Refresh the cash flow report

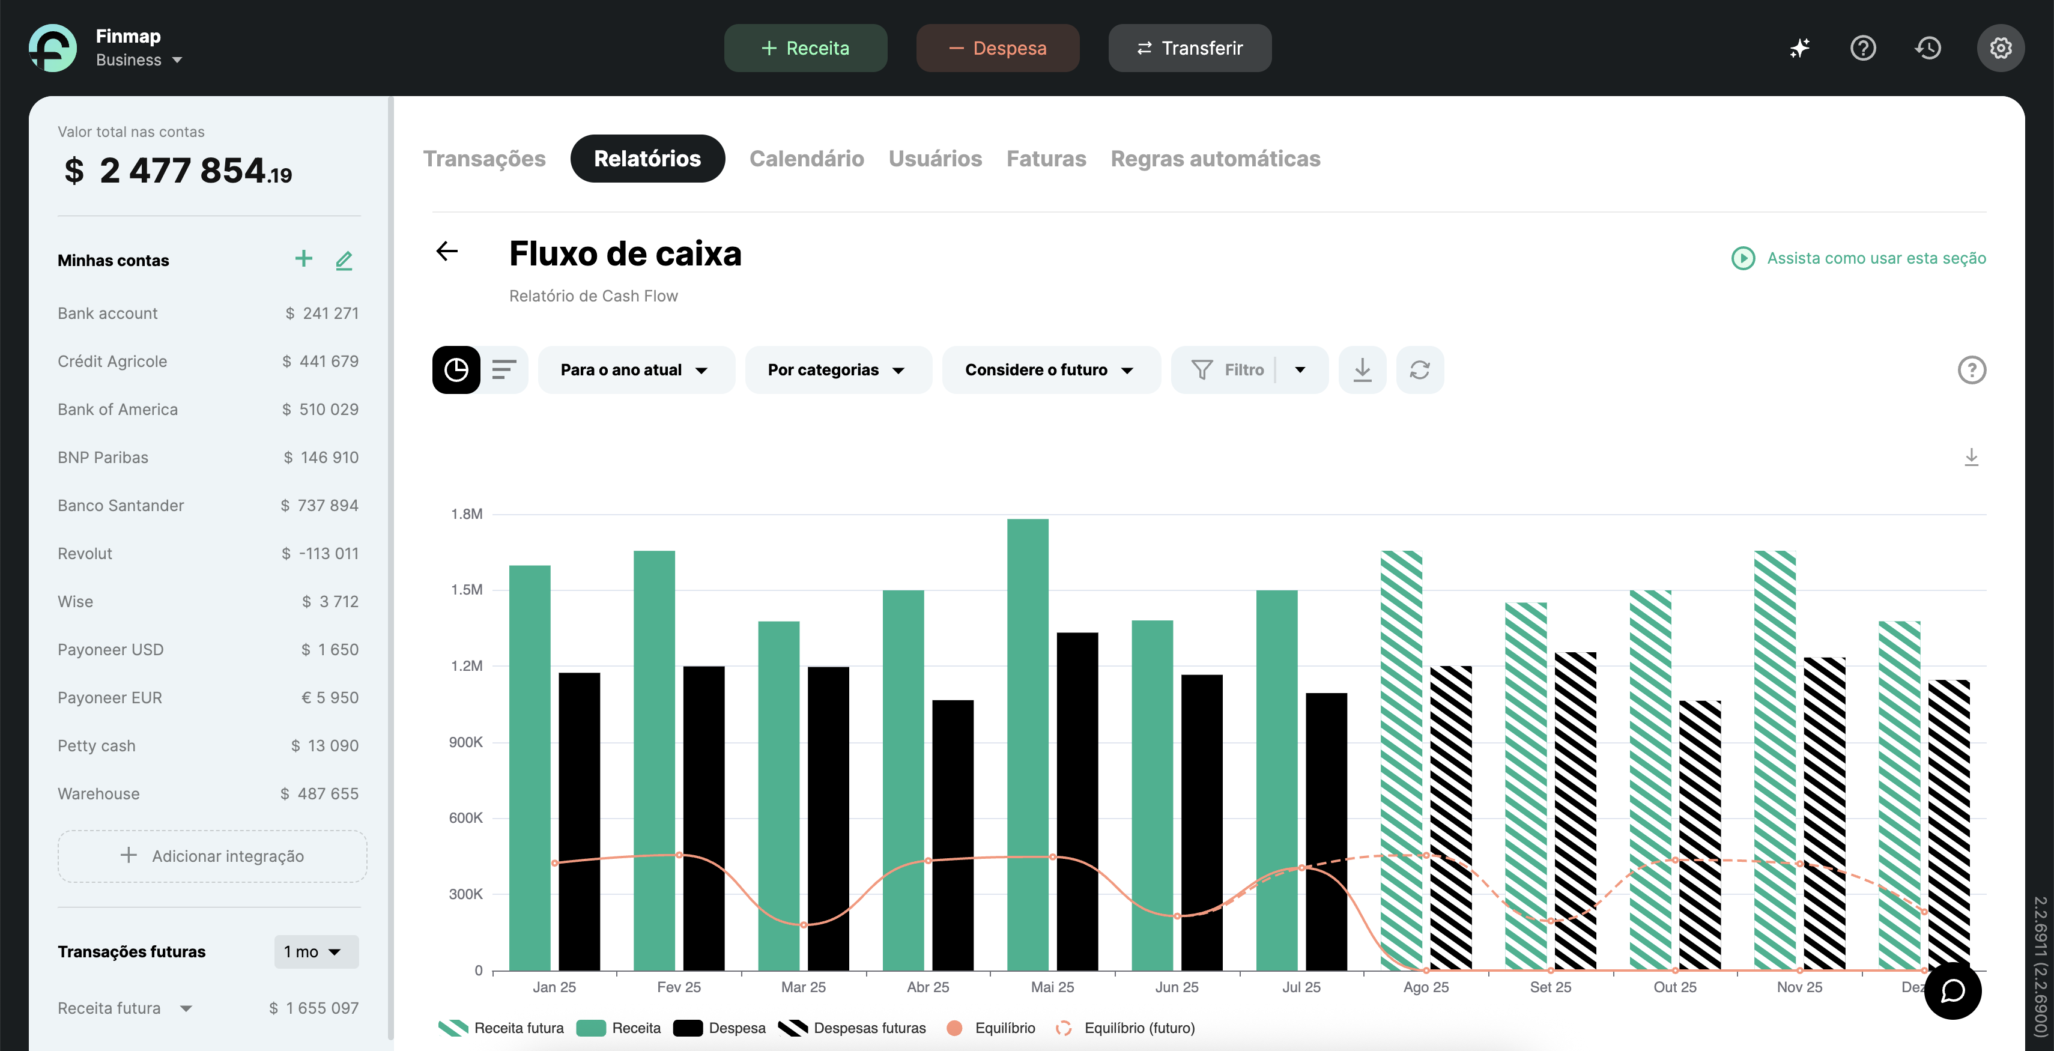coord(1419,369)
